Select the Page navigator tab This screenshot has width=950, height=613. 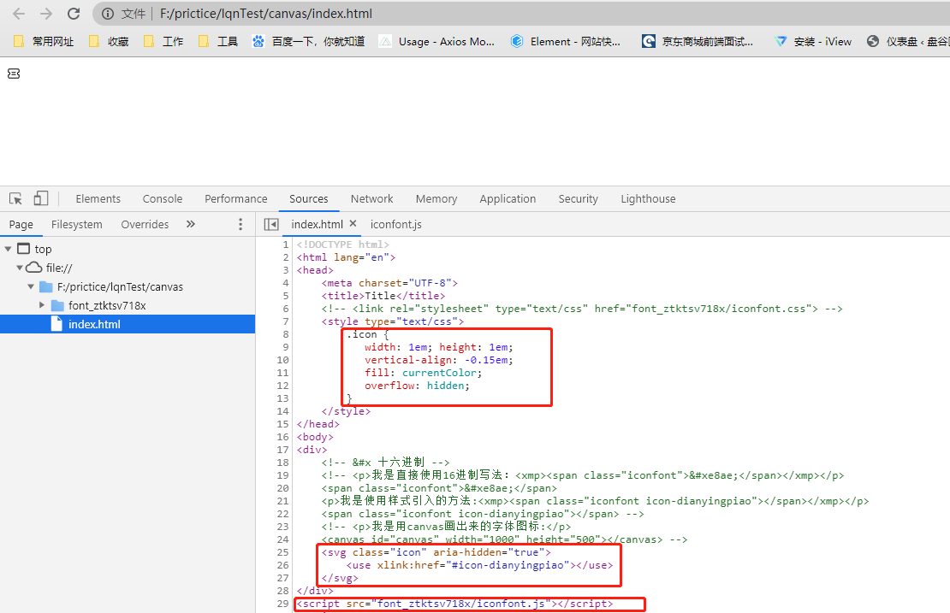[x=21, y=225]
